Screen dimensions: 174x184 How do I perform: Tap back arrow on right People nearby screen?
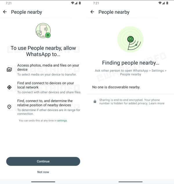tap(92, 12)
